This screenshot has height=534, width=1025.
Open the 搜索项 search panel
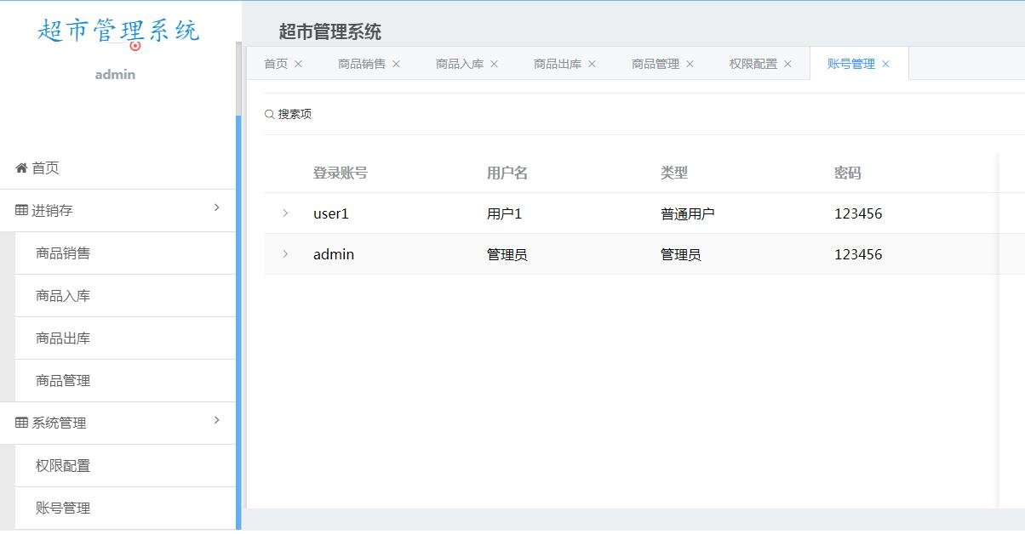(x=288, y=114)
